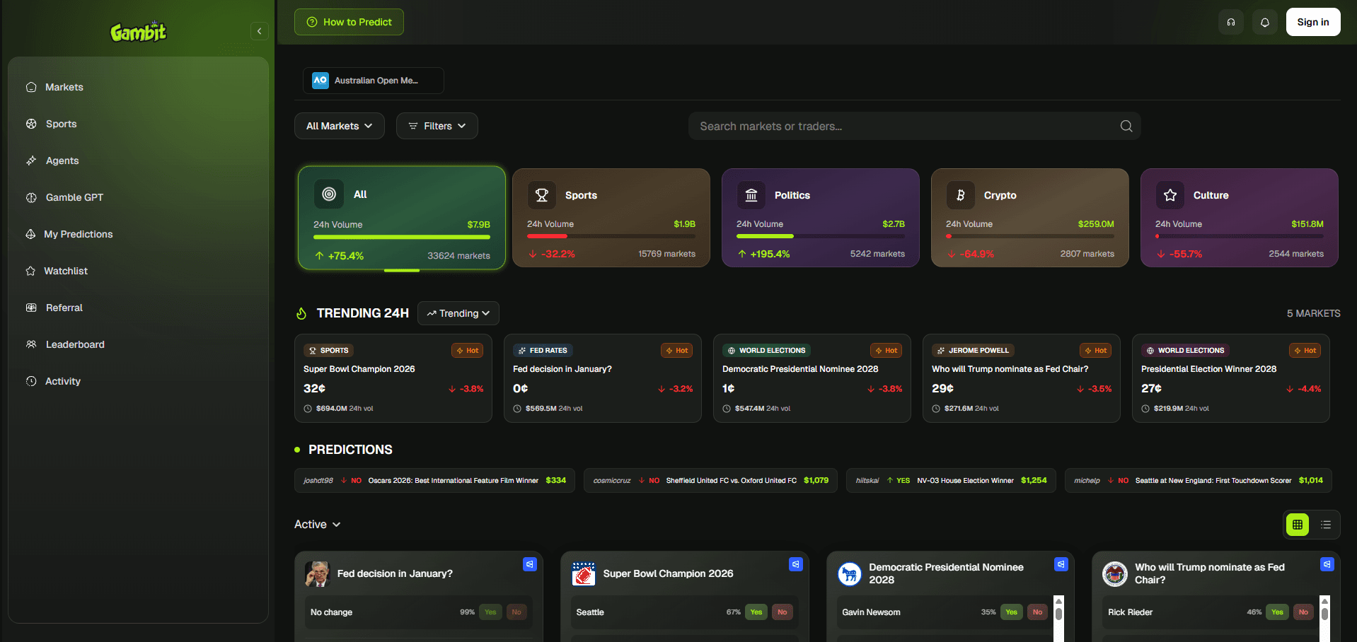Click the Sign in button
The height and width of the screenshot is (642, 1357).
(1312, 22)
